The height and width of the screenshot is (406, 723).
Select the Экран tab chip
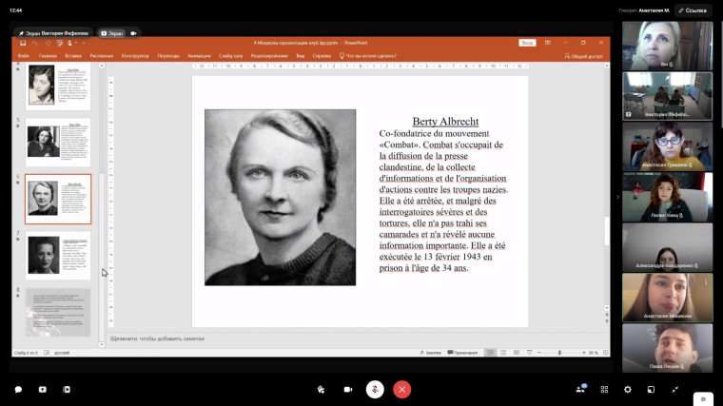112,33
